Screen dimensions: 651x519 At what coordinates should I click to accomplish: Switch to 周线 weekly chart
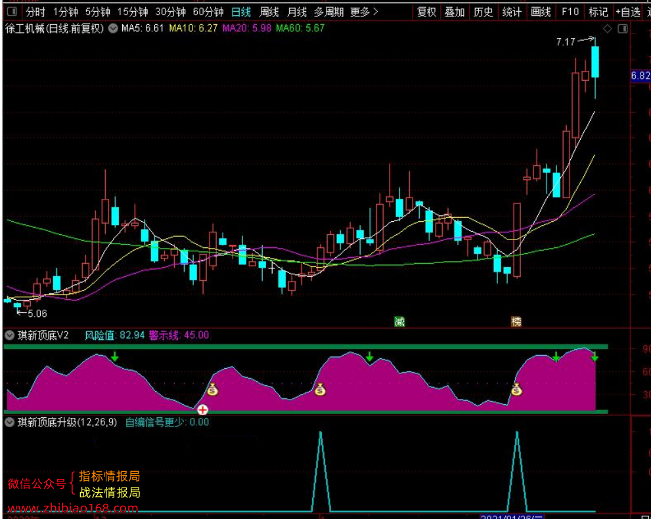coord(269,12)
